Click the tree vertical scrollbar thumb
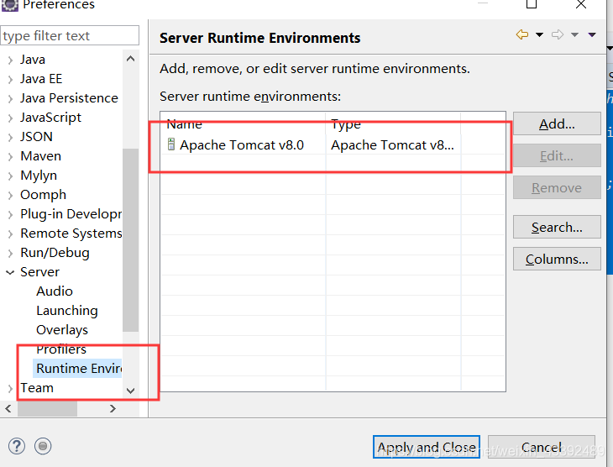613x467 pixels. 130,239
